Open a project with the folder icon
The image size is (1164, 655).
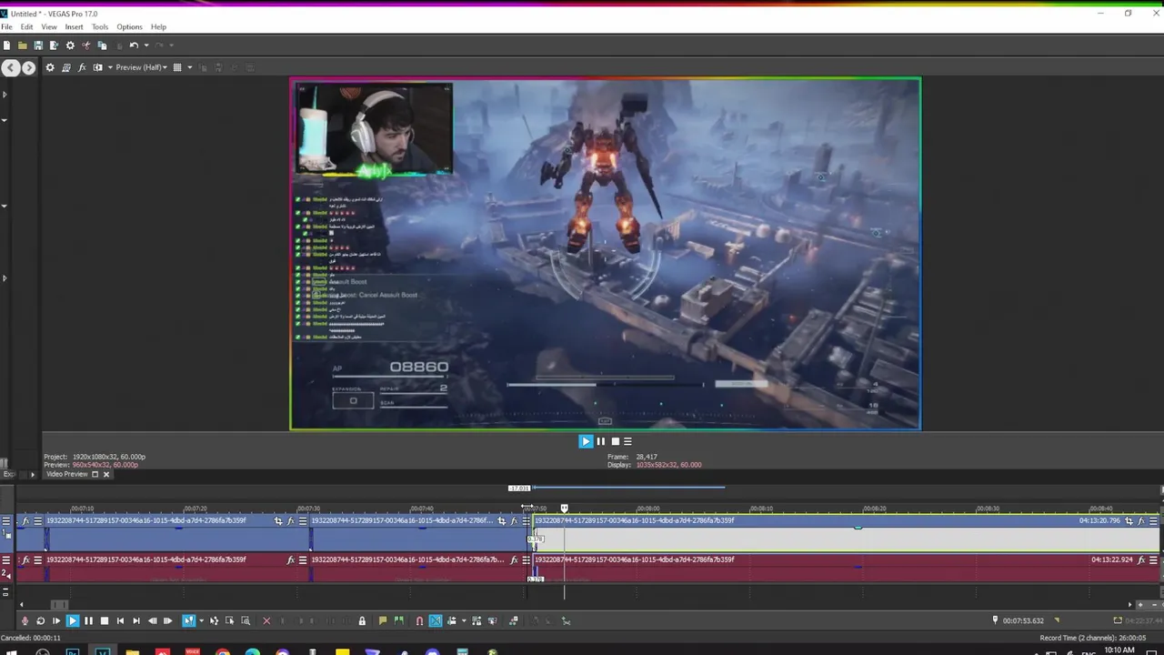click(x=22, y=45)
